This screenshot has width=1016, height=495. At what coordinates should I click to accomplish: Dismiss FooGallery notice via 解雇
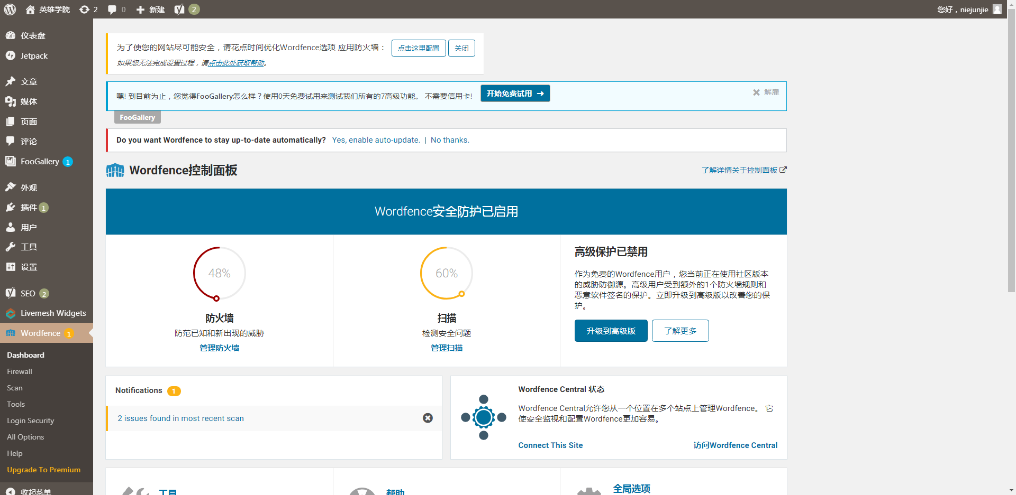[x=766, y=92]
